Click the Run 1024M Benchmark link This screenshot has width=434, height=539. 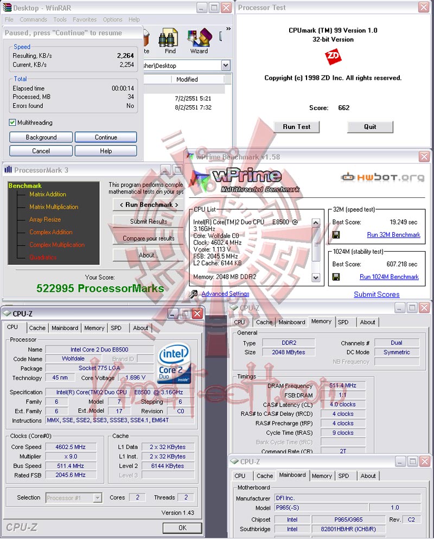point(389,277)
